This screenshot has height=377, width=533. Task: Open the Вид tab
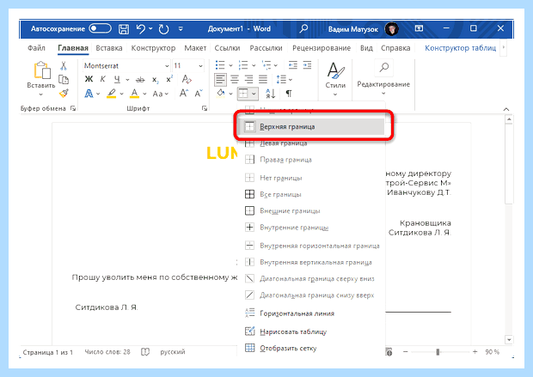(366, 48)
